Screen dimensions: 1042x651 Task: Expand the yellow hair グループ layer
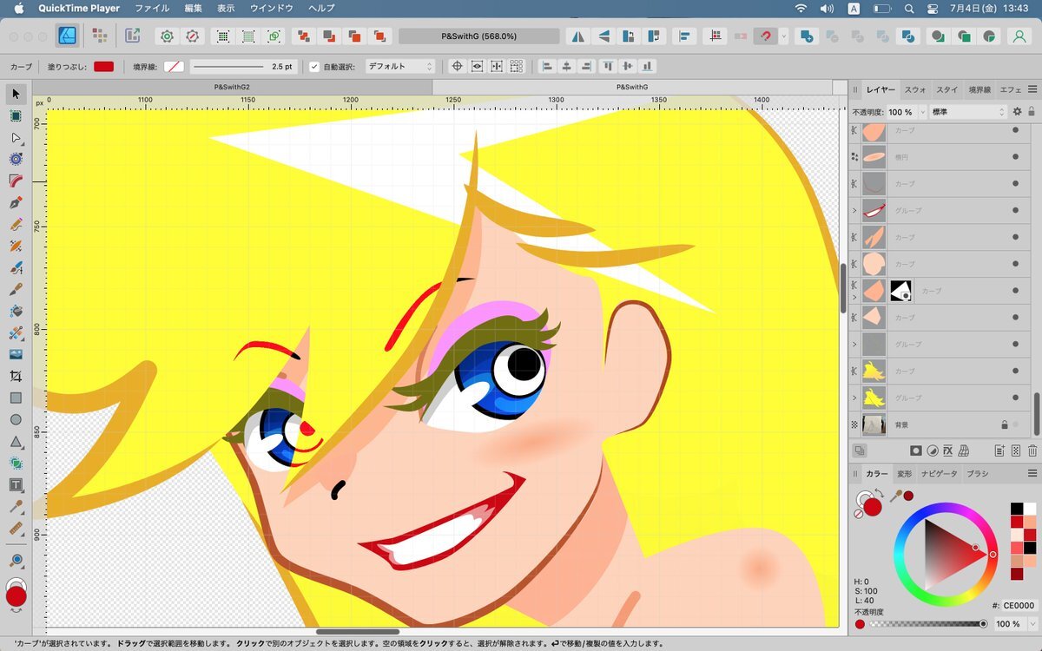click(854, 398)
